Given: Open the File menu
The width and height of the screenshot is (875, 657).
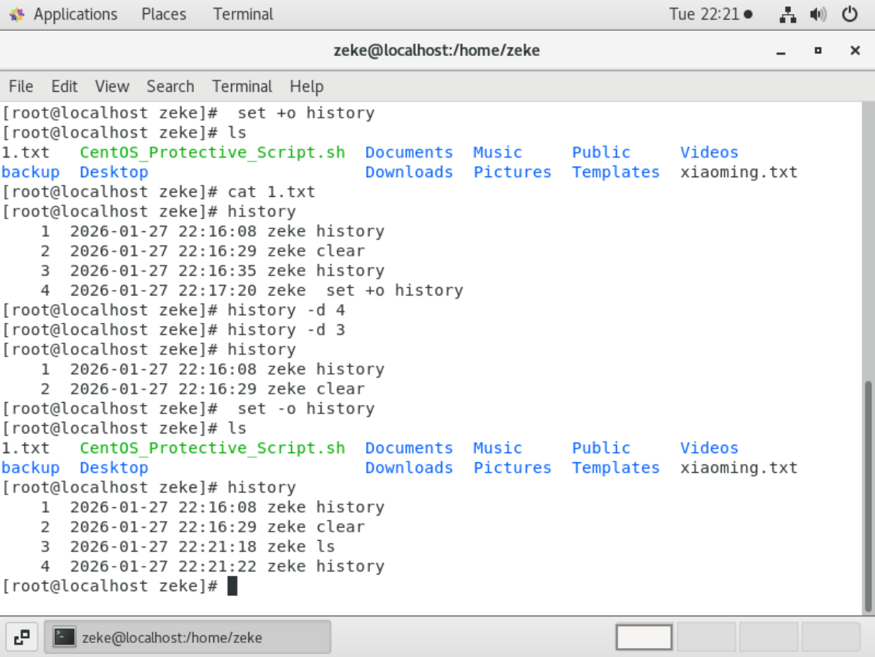Looking at the screenshot, I should (x=21, y=86).
